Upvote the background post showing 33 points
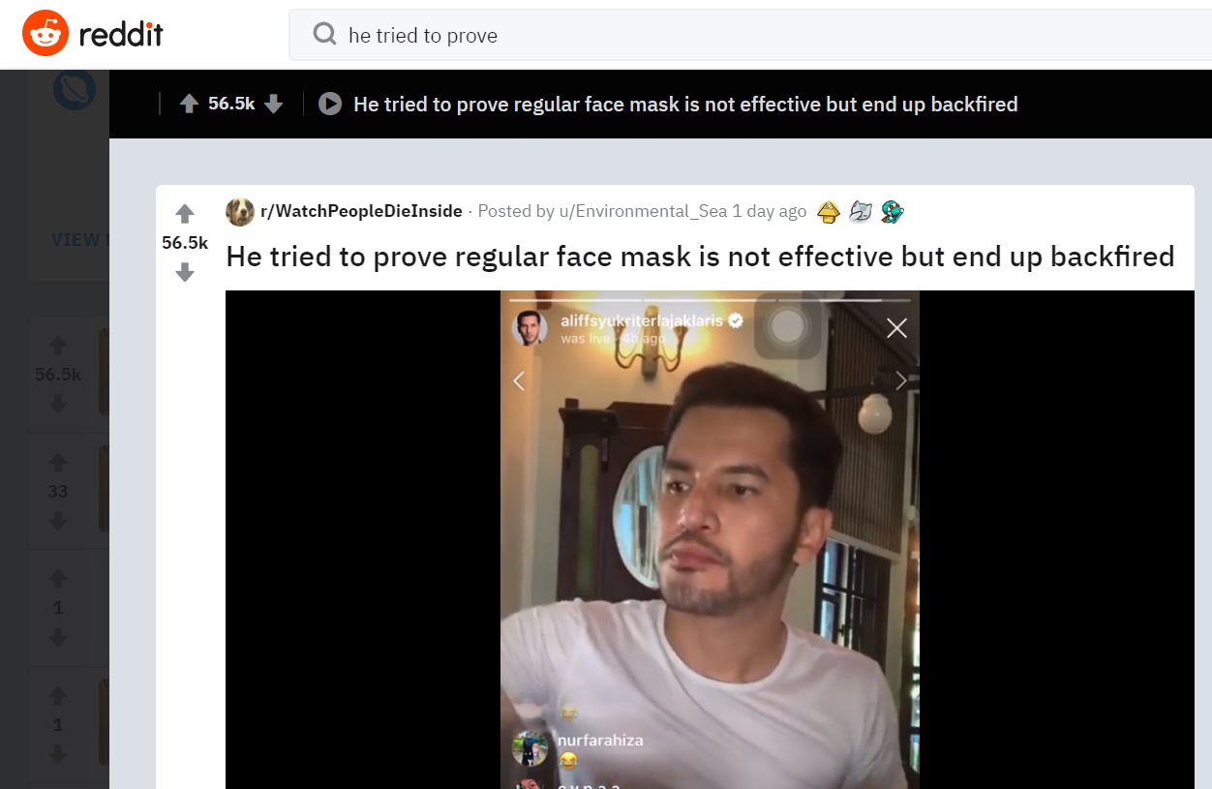Viewport: 1212px width, 789px height. pos(58,462)
